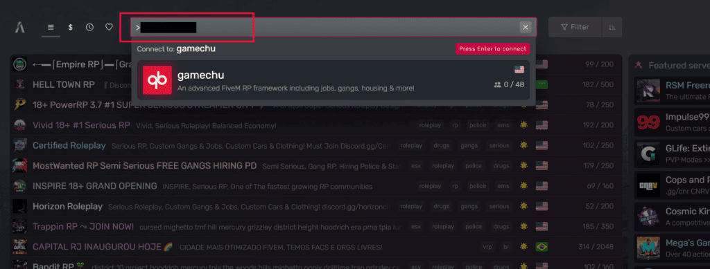The width and height of the screenshot is (710, 269).
Task: Open Cosmic featured server thumbnail
Action: [x=648, y=217]
